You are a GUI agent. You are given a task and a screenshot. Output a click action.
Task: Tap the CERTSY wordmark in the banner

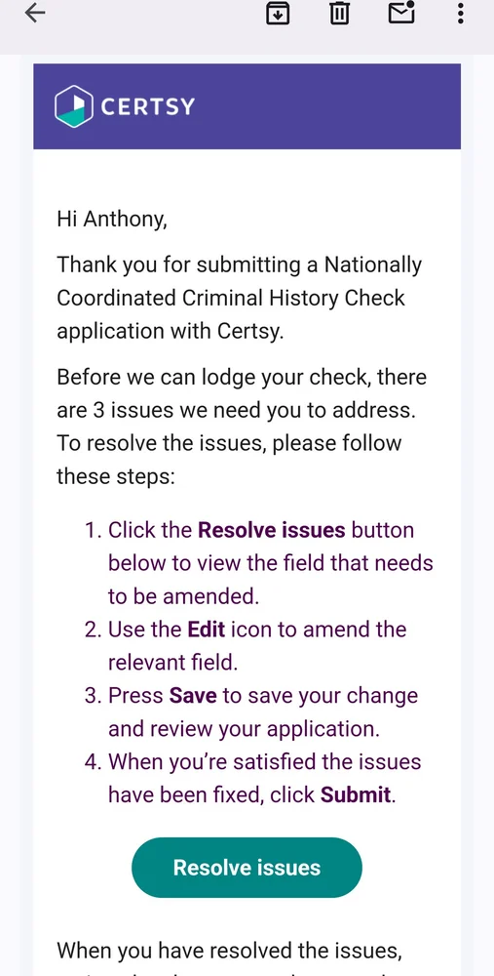coord(148,106)
